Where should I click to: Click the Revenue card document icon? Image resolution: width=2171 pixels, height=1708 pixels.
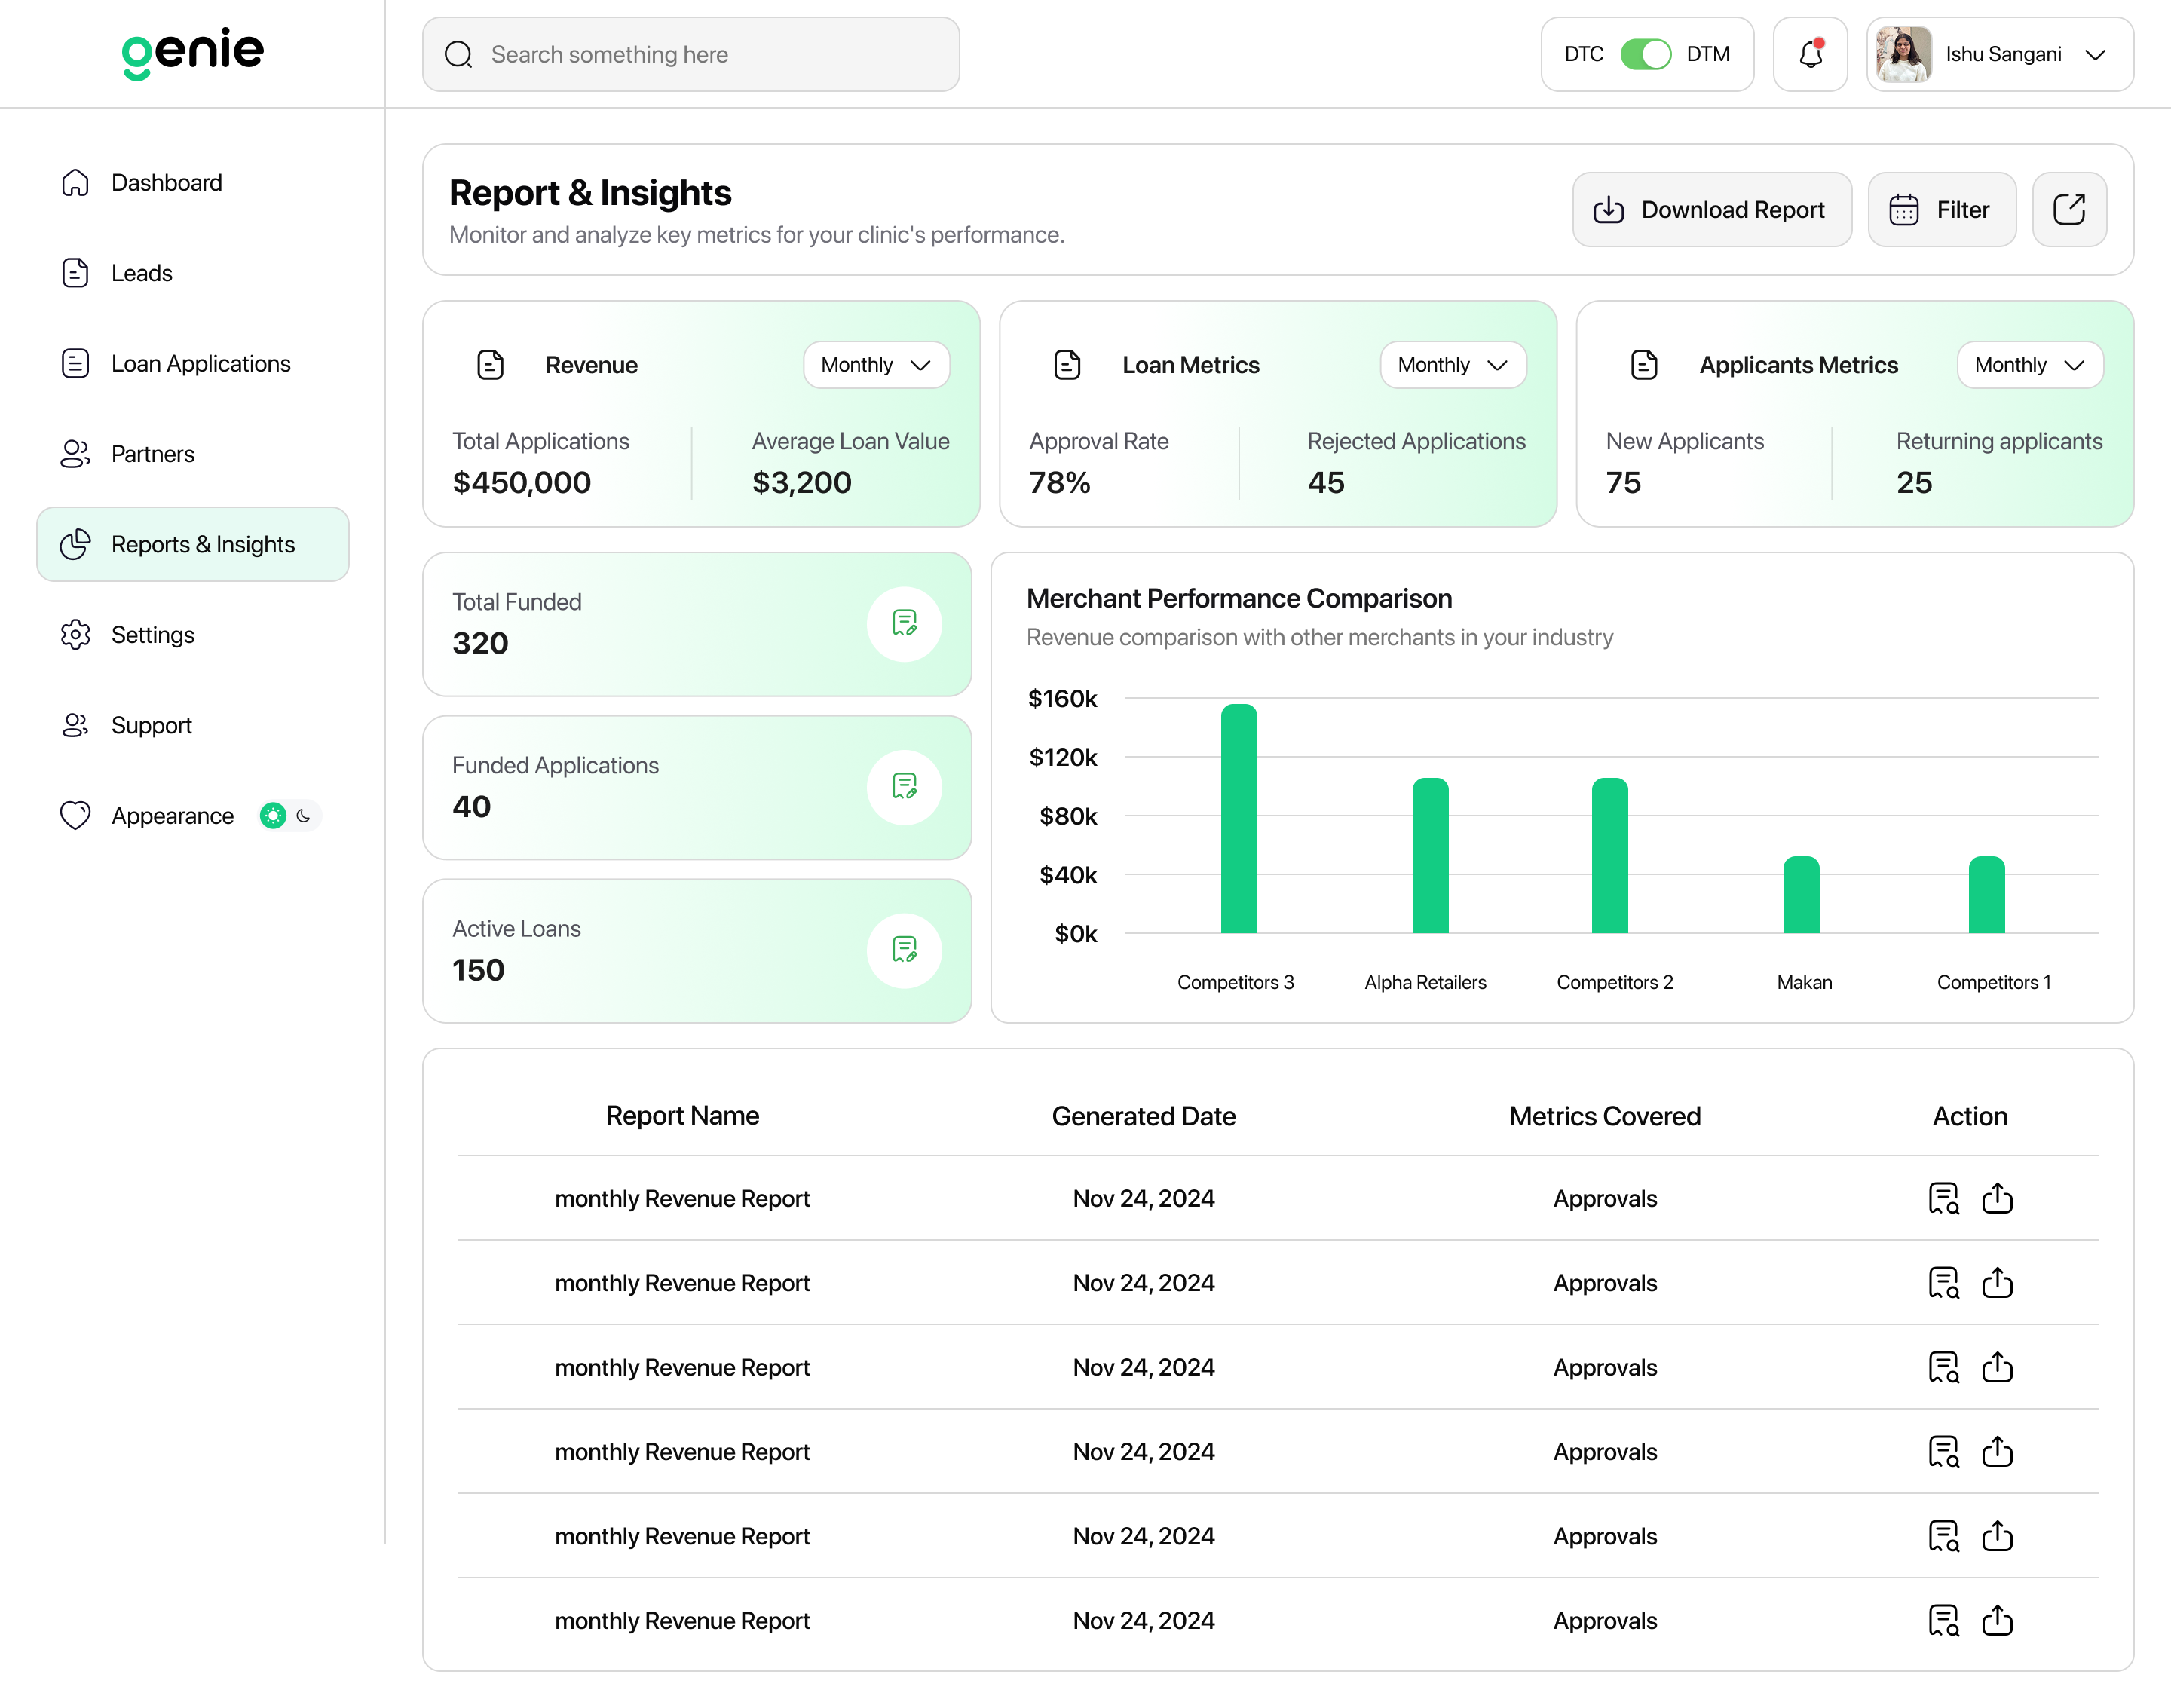pyautogui.click(x=490, y=365)
